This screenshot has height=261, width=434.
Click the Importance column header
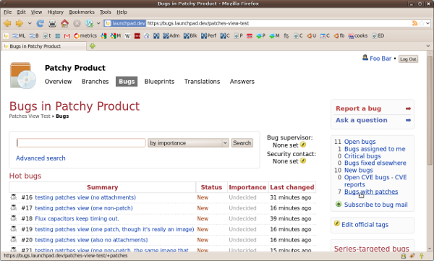tap(247, 187)
